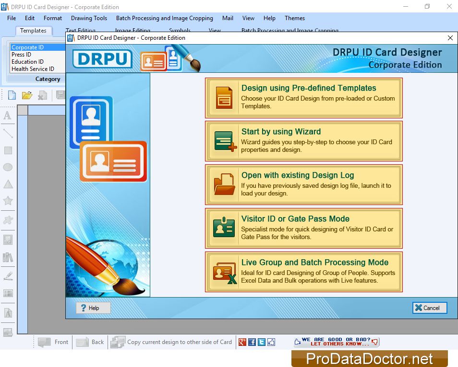
Task: Click the Twitter share icon
Action: click(262, 342)
